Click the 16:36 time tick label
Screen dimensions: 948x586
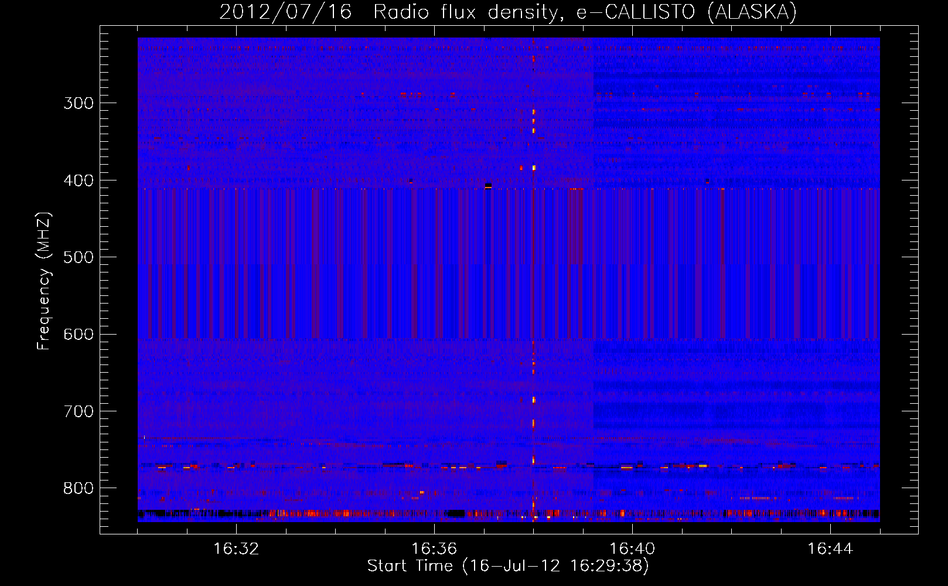click(434, 549)
